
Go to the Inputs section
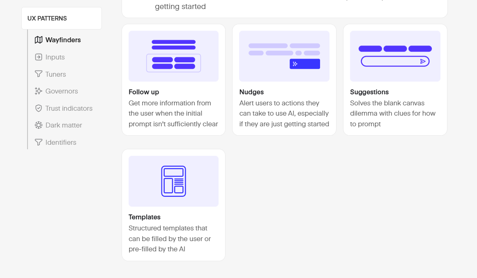click(x=55, y=57)
